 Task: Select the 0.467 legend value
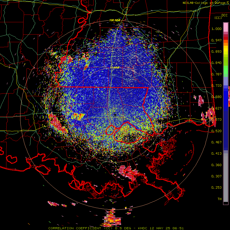(216, 142)
